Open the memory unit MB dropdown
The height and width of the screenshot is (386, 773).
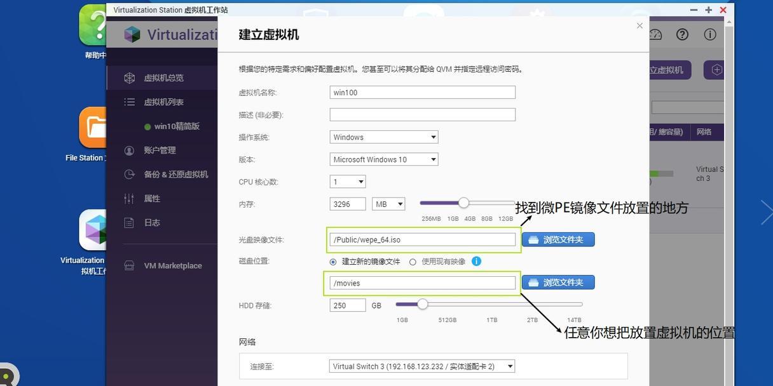coord(388,204)
